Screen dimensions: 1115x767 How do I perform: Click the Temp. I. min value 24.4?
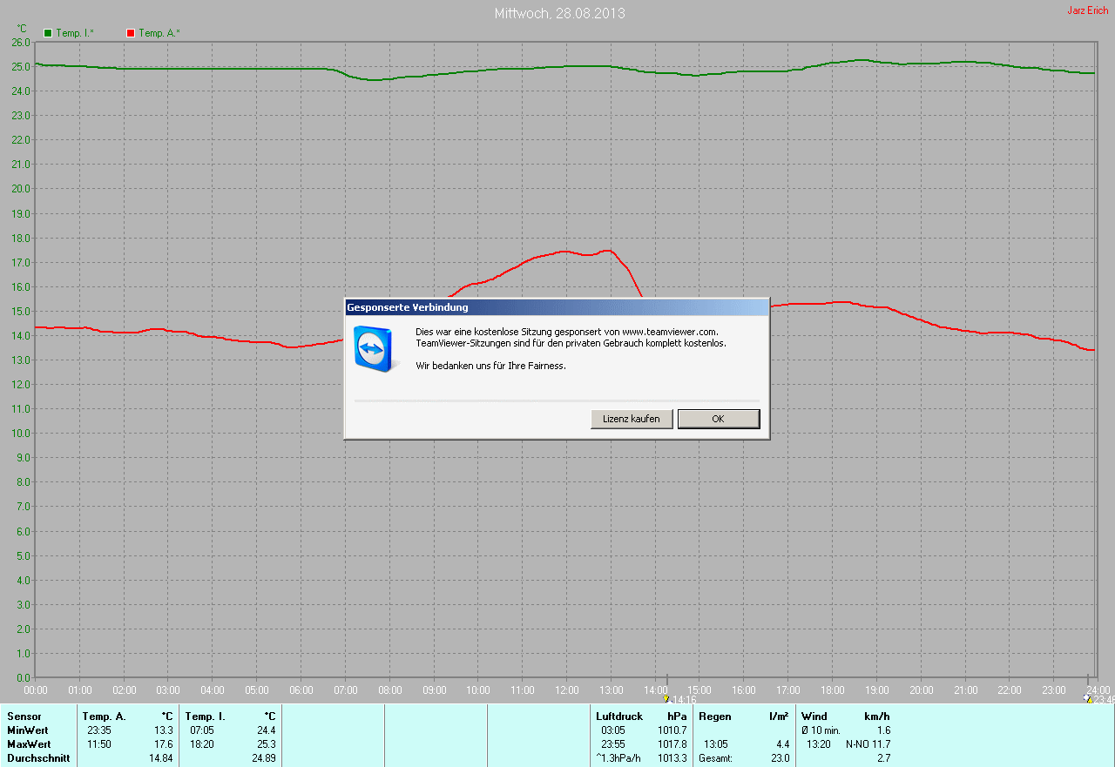click(266, 730)
